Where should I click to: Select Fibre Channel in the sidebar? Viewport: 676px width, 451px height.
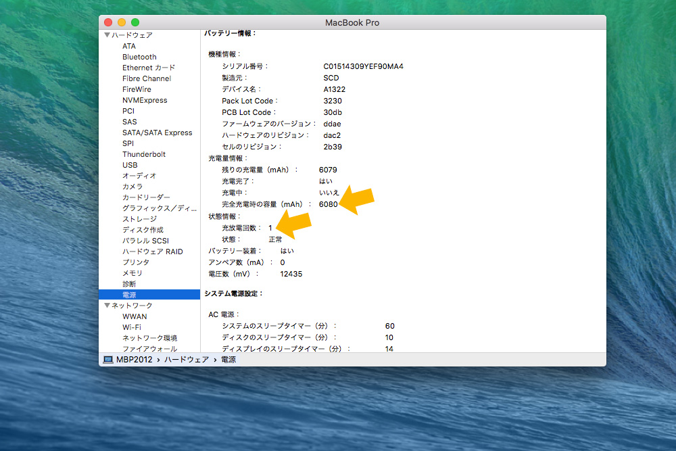pos(147,78)
